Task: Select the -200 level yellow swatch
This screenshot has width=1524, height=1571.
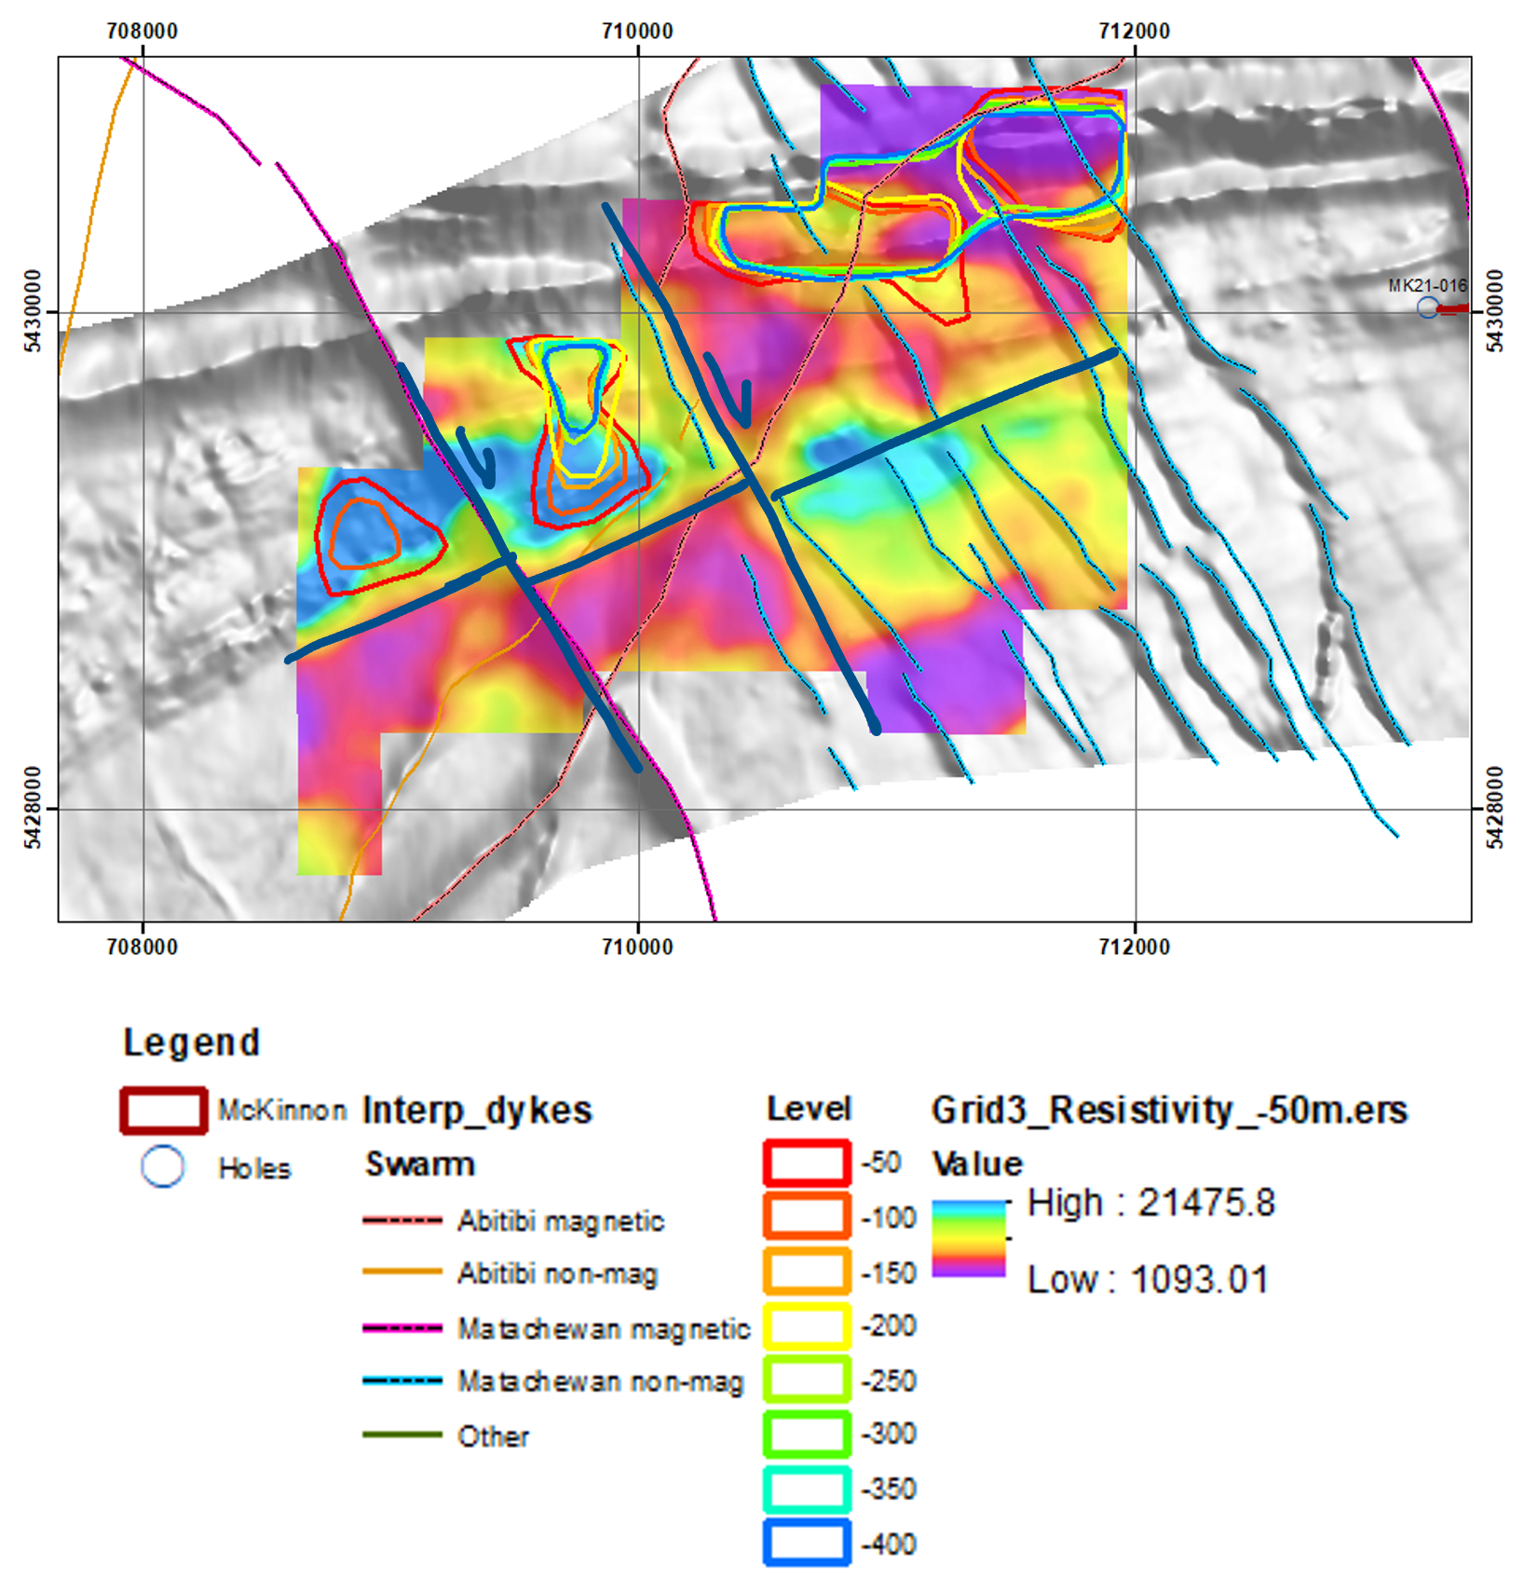Action: (807, 1326)
